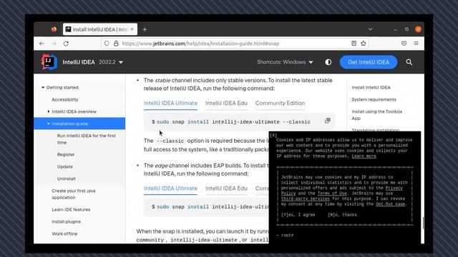Screen dimensions: 458x257
Task: Go back to previous page
Action: pos(42,44)
